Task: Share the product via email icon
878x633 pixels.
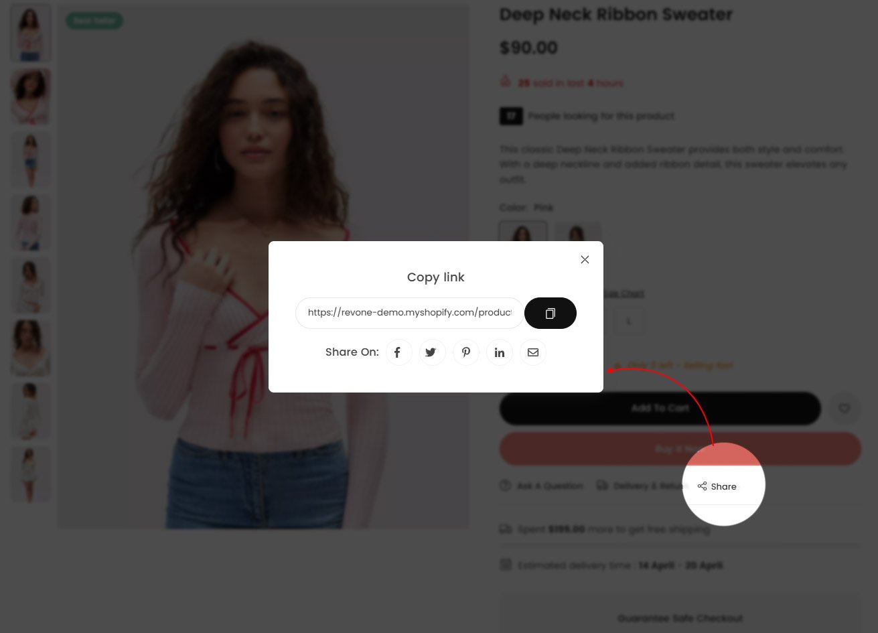Action: [532, 352]
